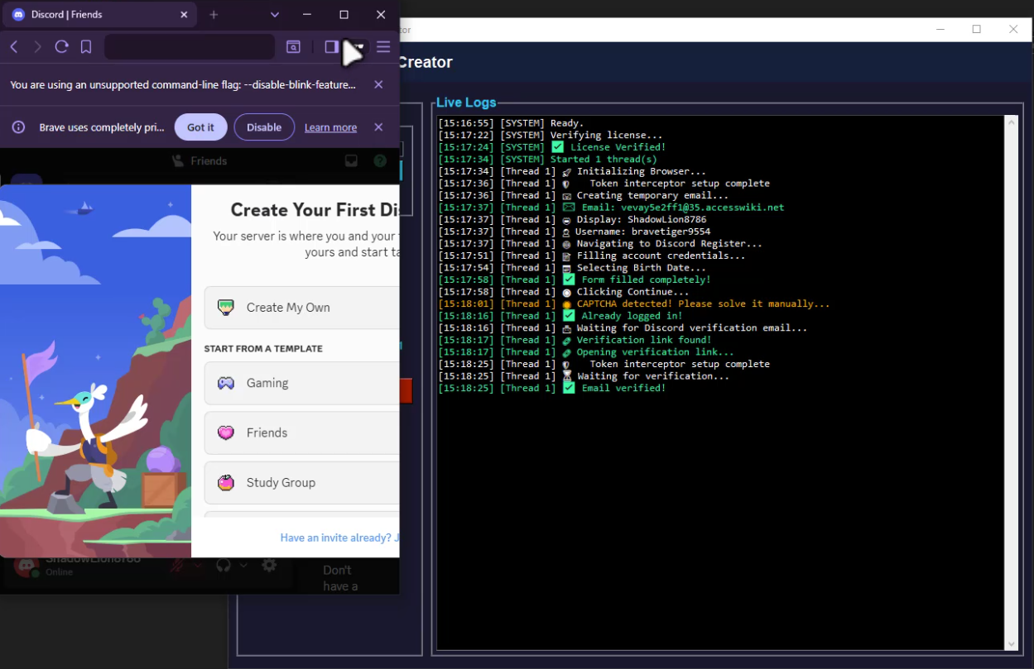Click the License Verified! log line
Screen dimensions: 1034x669
tap(551, 147)
